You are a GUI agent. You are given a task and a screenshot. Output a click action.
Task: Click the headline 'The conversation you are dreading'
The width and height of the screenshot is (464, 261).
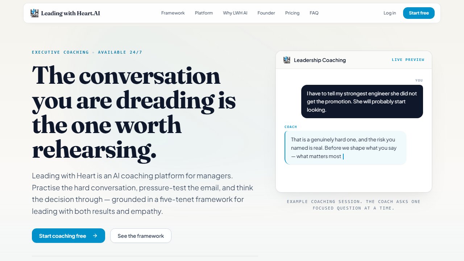134,112
